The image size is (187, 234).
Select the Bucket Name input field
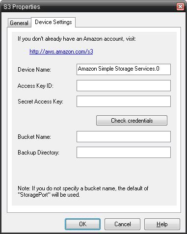pos(124,136)
